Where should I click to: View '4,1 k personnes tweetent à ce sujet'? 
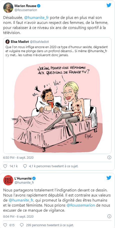click(54, 166)
